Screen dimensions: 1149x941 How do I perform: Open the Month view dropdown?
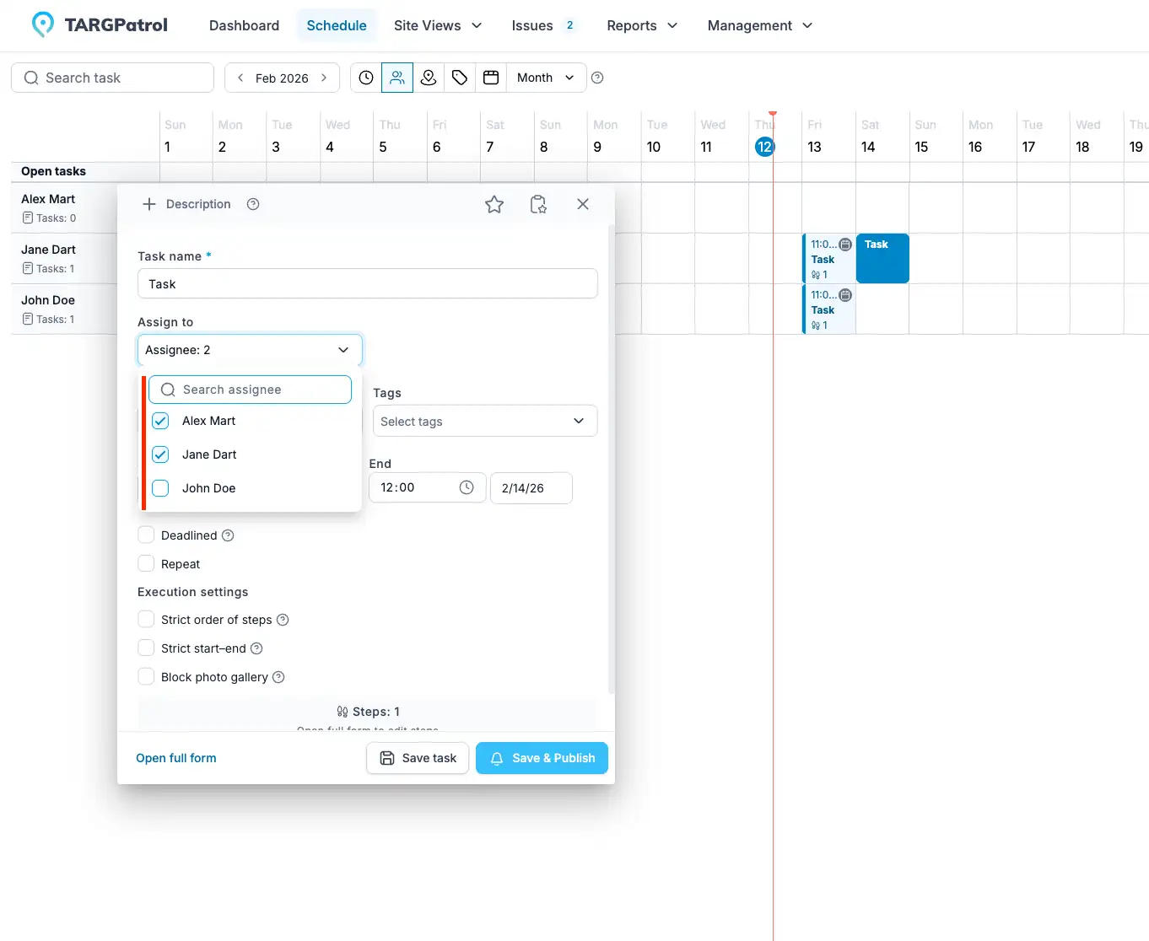pos(545,78)
